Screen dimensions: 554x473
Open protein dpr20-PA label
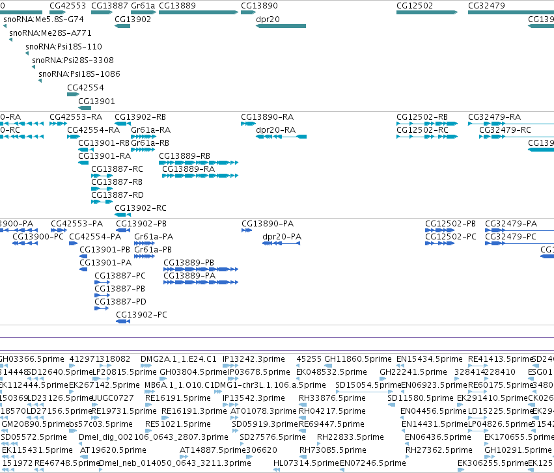(282, 237)
